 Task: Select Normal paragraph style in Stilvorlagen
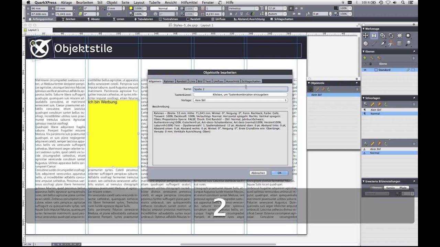click(x=389, y=114)
